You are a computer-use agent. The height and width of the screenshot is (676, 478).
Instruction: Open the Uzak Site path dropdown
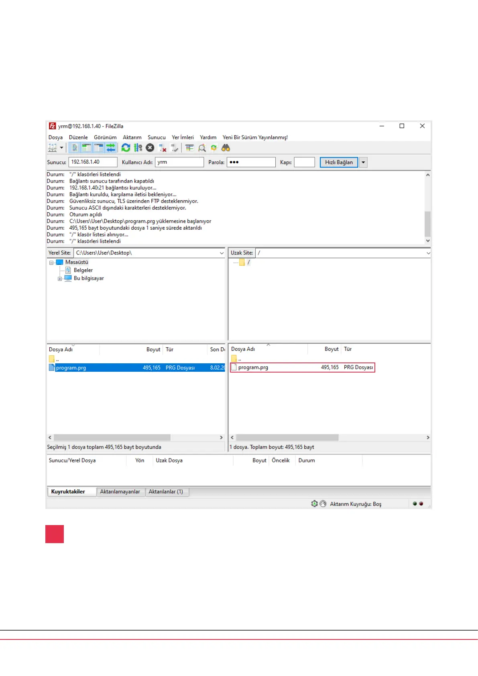point(428,253)
